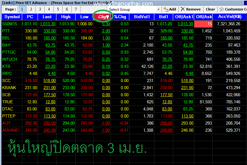Click INTUCH offer price 79.00

click(188, 59)
